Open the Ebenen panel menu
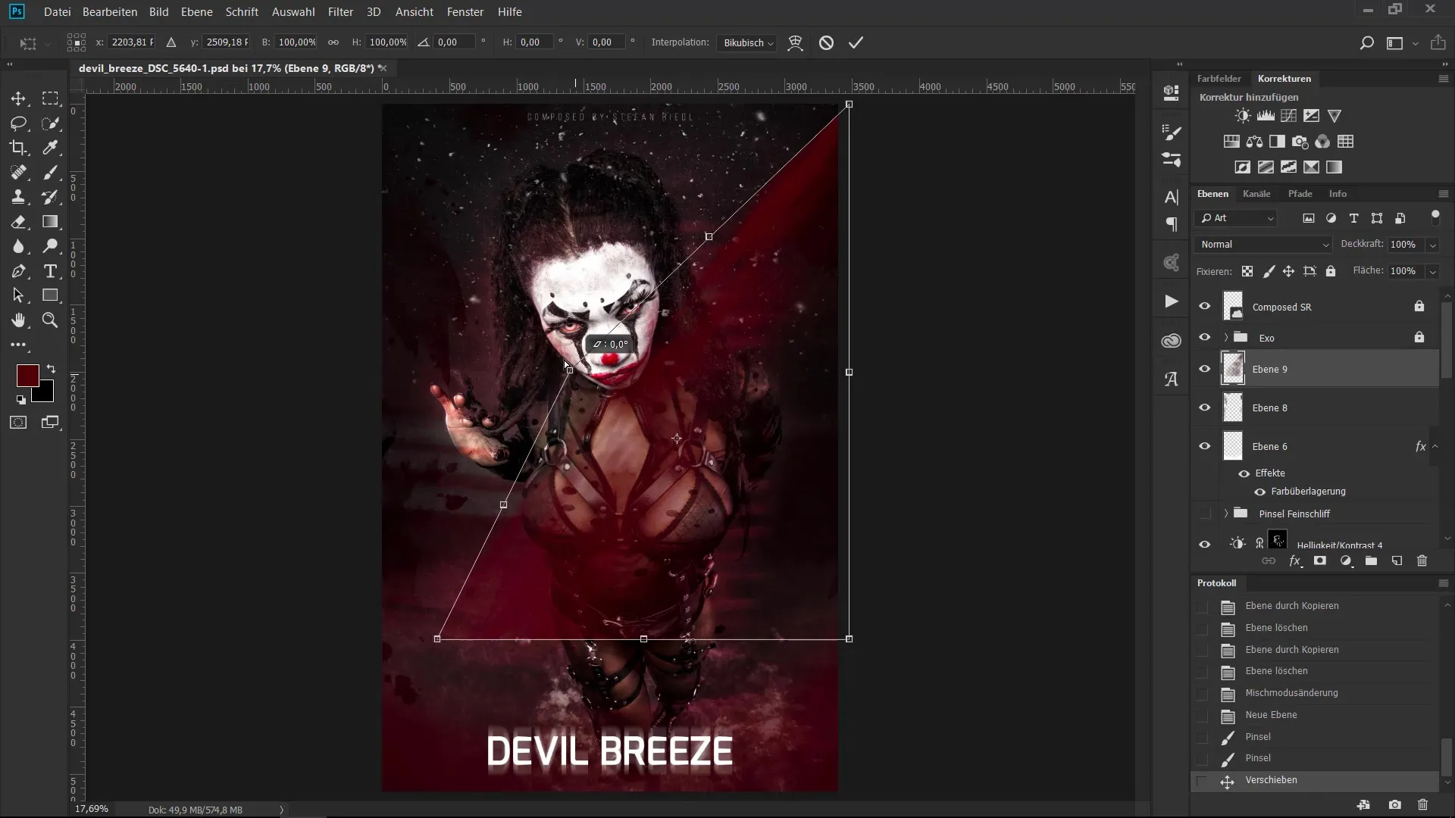Image resolution: width=1455 pixels, height=818 pixels. [1443, 194]
